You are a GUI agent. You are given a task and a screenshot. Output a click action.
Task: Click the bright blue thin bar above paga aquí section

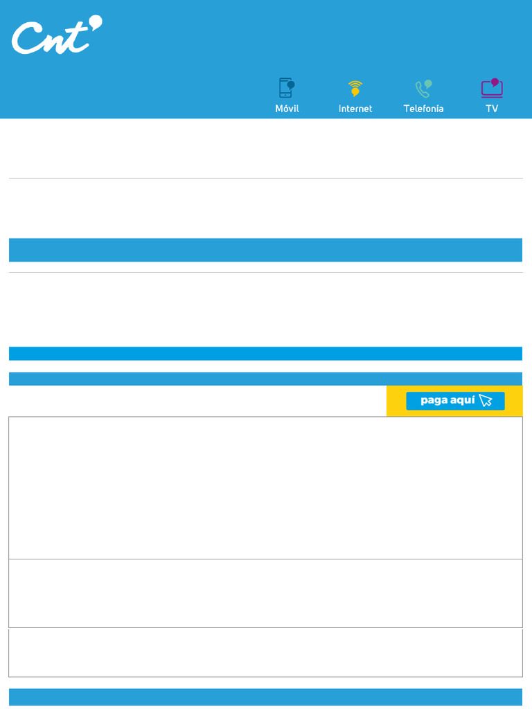(265, 354)
